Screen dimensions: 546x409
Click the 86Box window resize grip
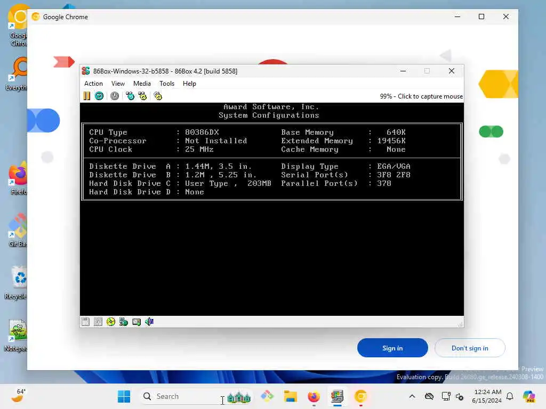click(460, 324)
